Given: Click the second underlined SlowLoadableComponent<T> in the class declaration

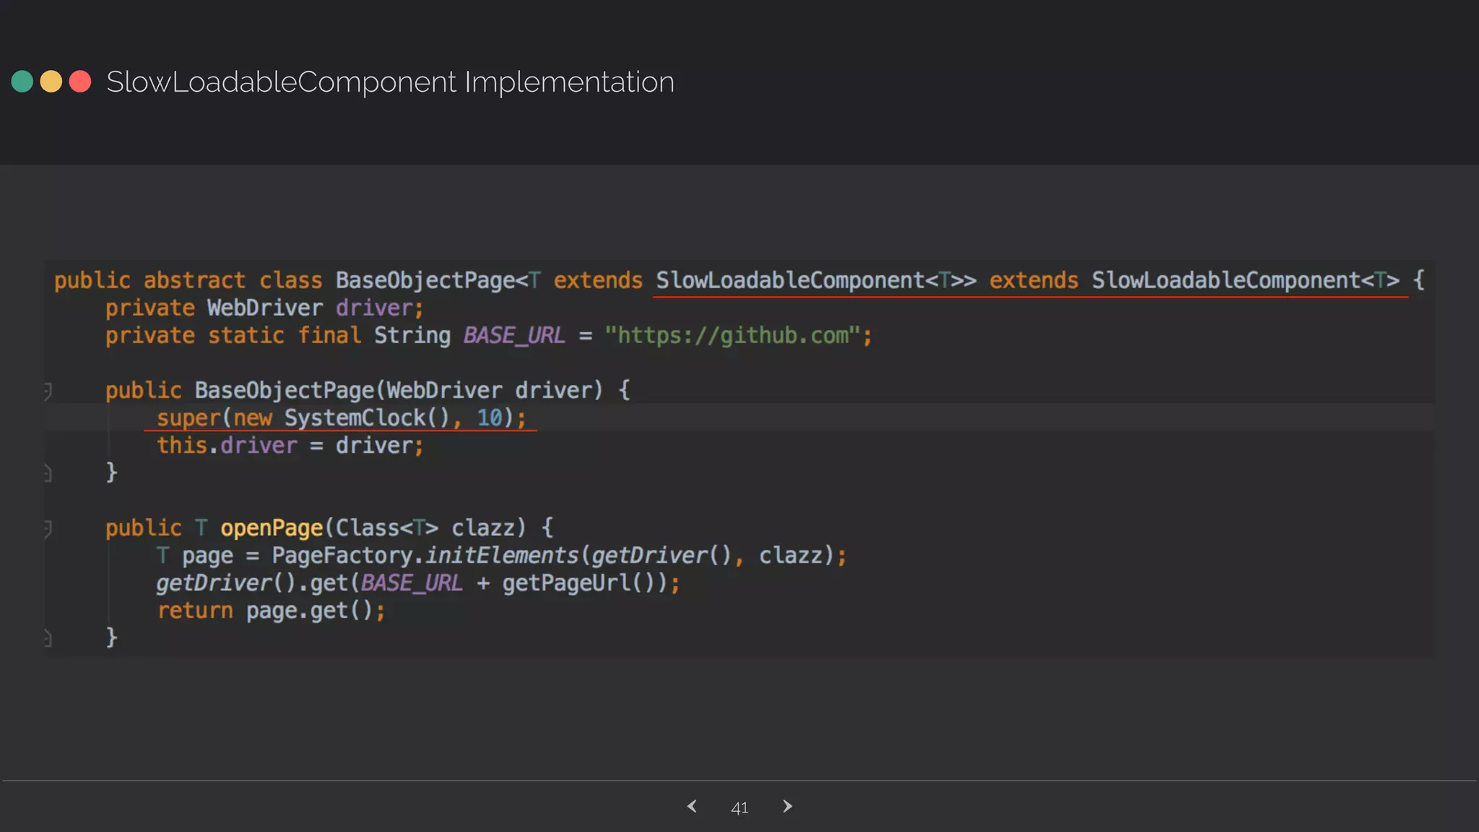Looking at the screenshot, I should (x=1245, y=280).
